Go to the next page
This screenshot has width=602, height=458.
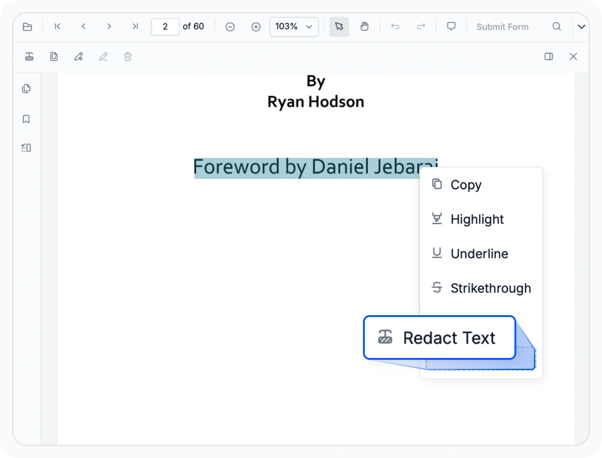click(109, 27)
